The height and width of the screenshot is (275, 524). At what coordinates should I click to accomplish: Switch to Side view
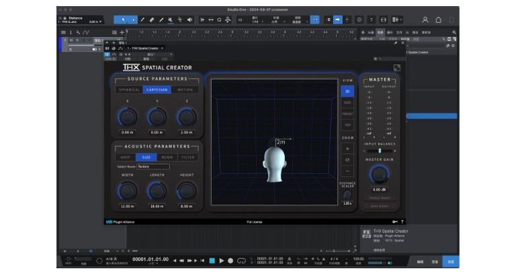click(x=347, y=103)
